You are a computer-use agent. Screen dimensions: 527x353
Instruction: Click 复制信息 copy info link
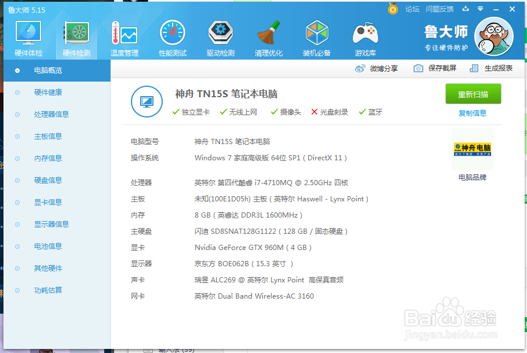[x=473, y=113]
